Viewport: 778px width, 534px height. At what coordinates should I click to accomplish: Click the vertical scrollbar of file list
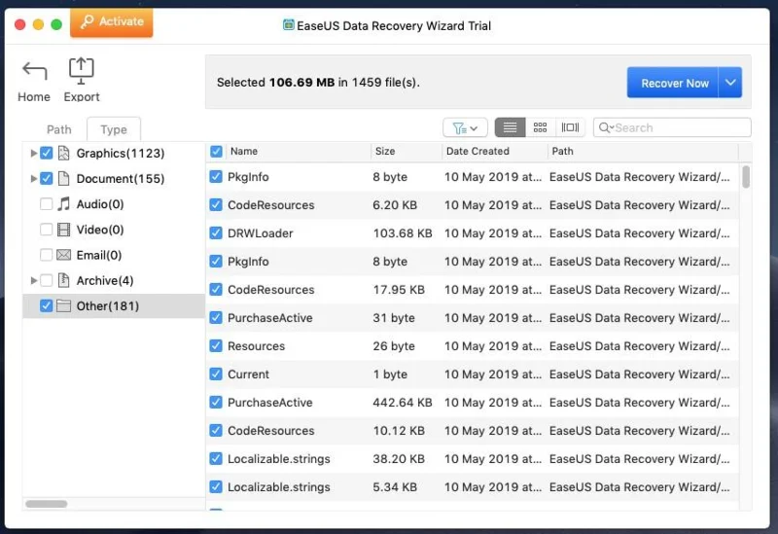tap(746, 176)
